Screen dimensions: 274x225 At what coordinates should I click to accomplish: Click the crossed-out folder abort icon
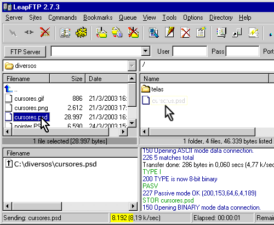click(133, 32)
